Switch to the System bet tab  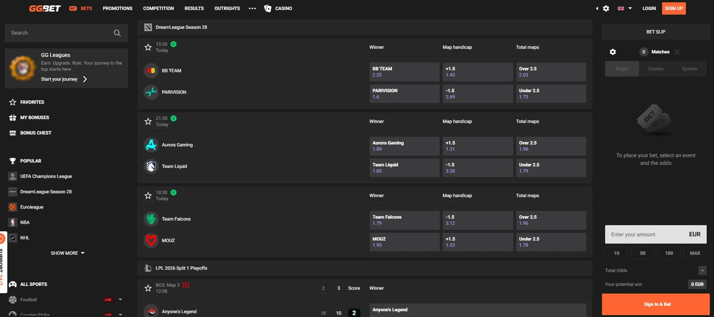click(x=690, y=69)
